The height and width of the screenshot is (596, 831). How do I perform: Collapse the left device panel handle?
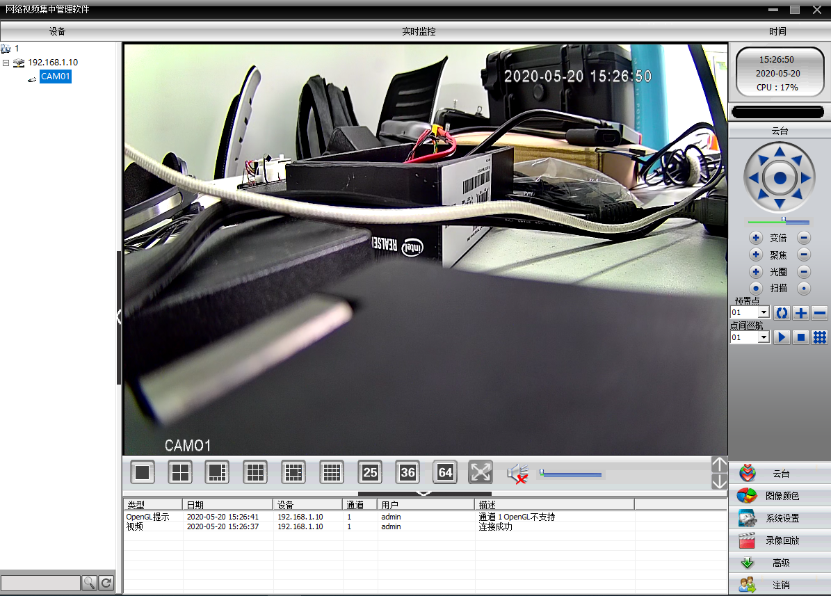click(x=119, y=317)
